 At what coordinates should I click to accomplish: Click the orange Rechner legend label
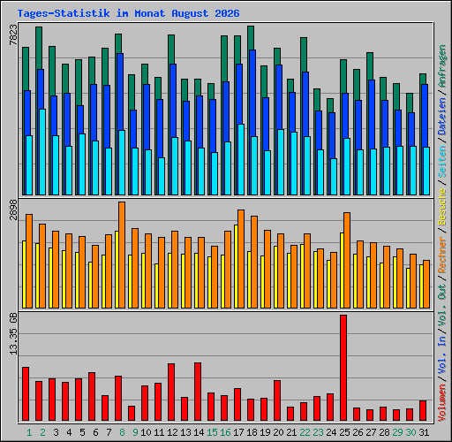(442, 255)
